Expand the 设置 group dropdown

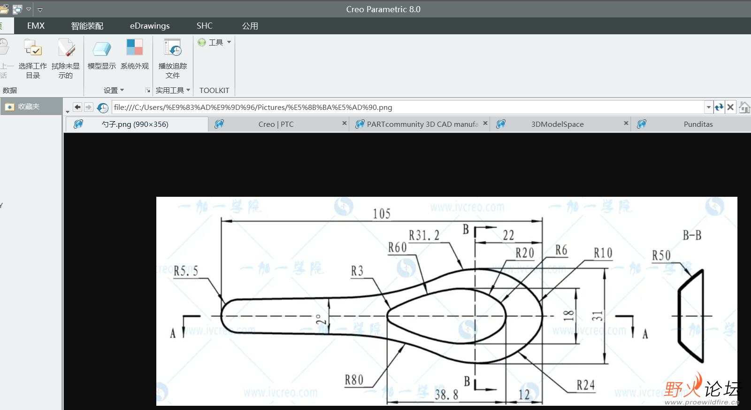(114, 90)
